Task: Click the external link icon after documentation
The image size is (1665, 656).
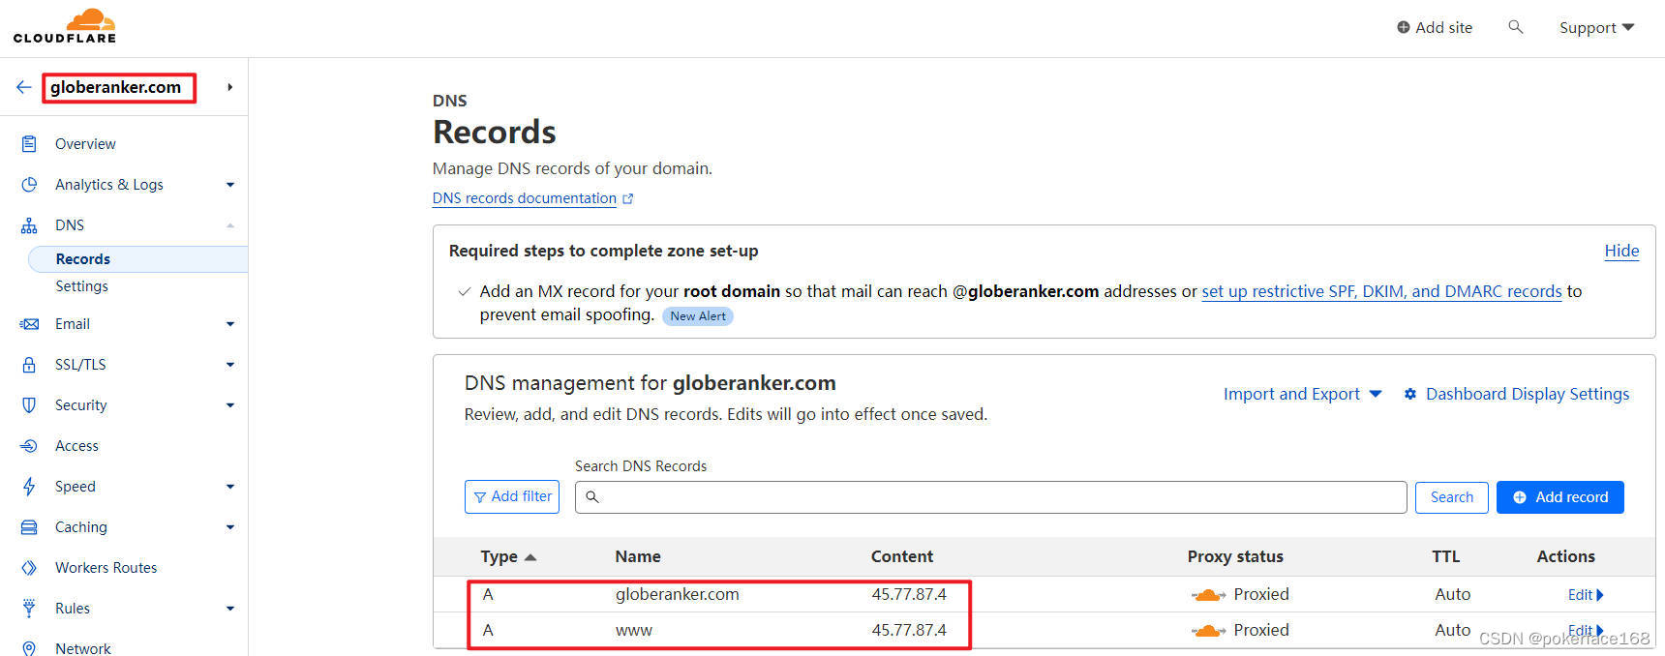Action: coord(628,198)
